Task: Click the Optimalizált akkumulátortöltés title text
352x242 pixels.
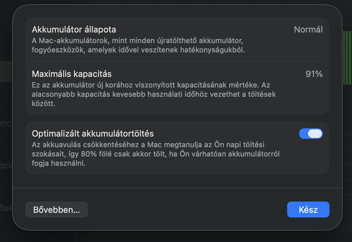Action: (x=93, y=134)
